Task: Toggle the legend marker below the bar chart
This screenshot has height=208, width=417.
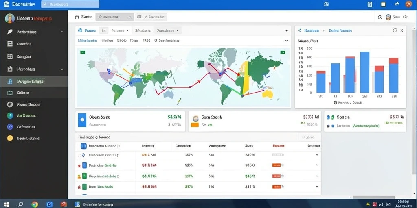Action: 335,102
